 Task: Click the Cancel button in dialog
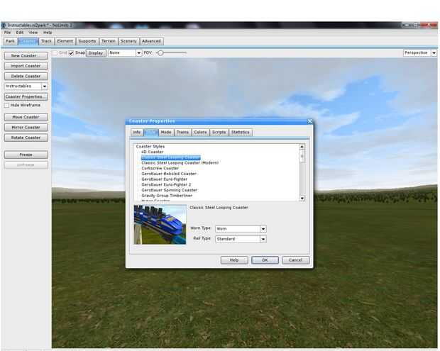tap(295, 260)
